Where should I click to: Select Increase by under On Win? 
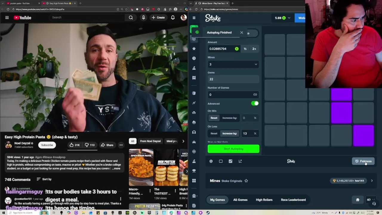(x=229, y=118)
